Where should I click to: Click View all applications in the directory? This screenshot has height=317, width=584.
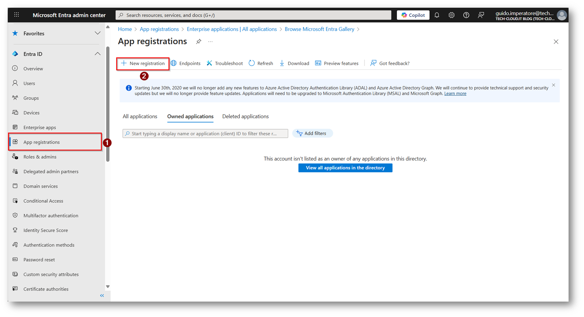coord(345,168)
